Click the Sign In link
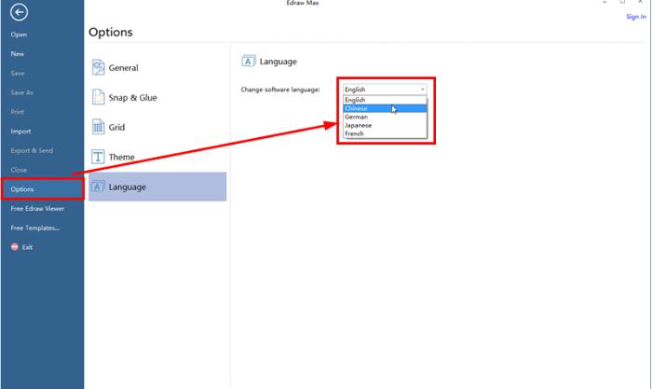The height and width of the screenshot is (389, 653). [636, 17]
